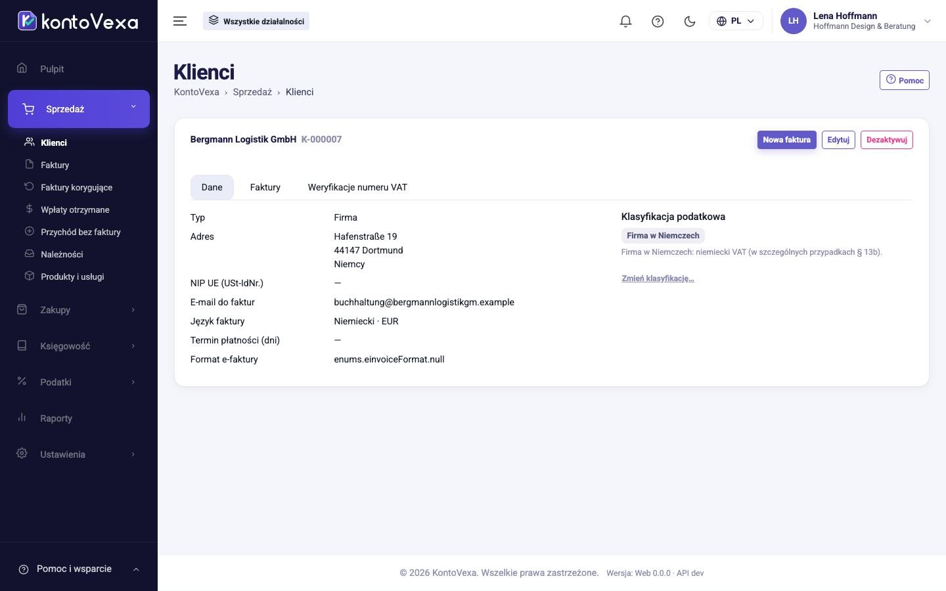Create a Nowa faktura
This screenshot has width=946, height=591.
(786, 140)
